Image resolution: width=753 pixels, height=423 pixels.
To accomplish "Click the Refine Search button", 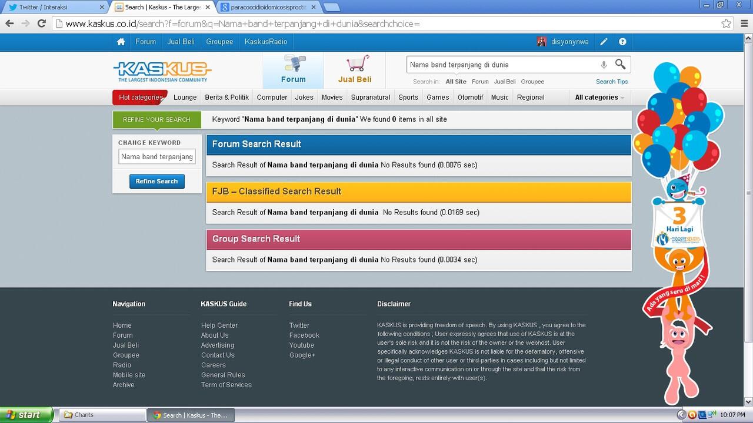I will 157,182.
